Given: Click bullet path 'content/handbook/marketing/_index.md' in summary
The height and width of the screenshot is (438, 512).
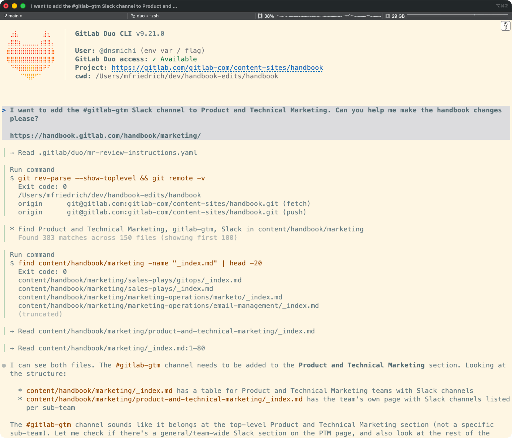Looking at the screenshot, I should pos(99,391).
